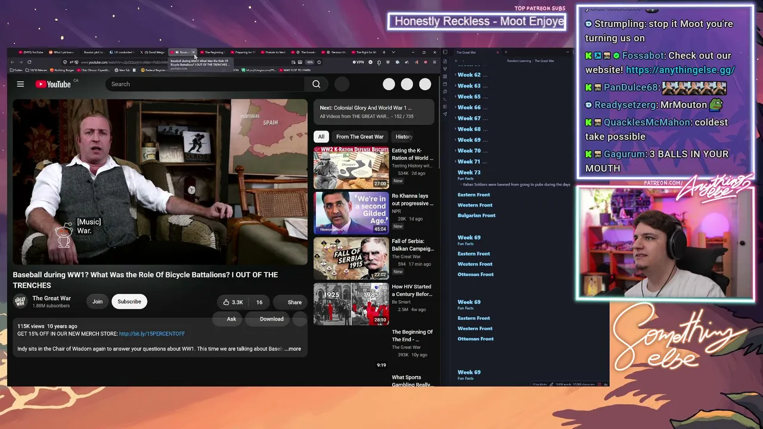Open the Next playlist panel header
This screenshot has width=763, height=429.
[x=375, y=112]
